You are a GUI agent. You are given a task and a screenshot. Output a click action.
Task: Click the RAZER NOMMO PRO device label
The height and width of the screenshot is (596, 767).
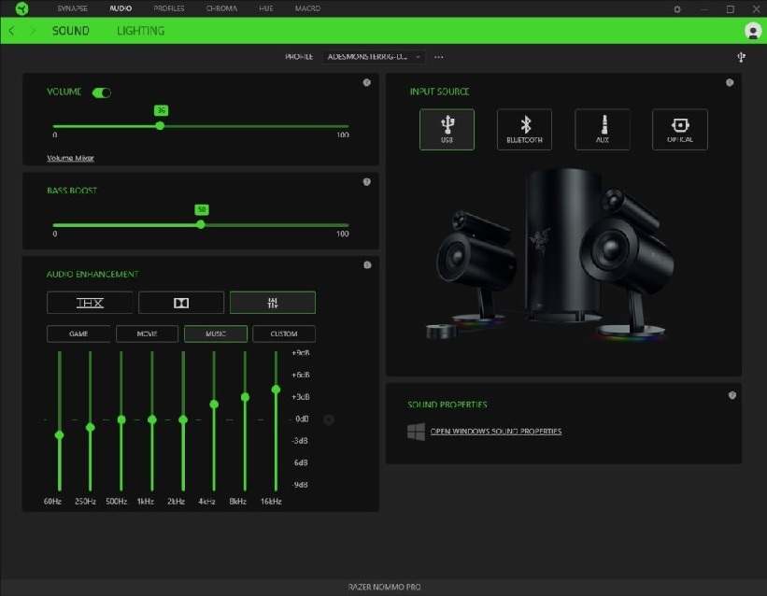point(384,587)
